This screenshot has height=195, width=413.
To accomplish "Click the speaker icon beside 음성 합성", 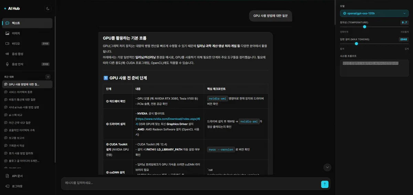I will coord(7,54).
